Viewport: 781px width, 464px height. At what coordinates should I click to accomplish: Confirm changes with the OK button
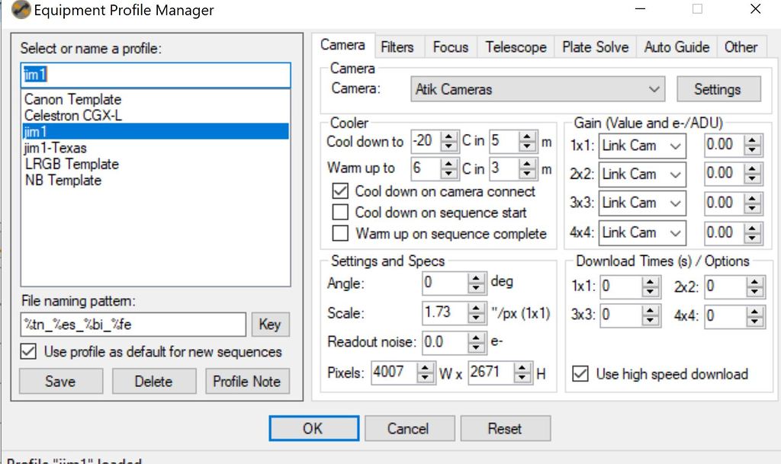point(313,427)
